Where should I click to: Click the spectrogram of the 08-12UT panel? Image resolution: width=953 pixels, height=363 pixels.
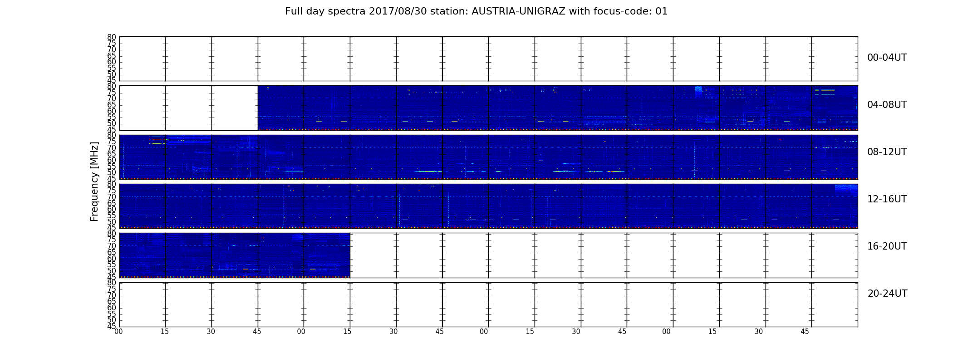click(x=488, y=157)
